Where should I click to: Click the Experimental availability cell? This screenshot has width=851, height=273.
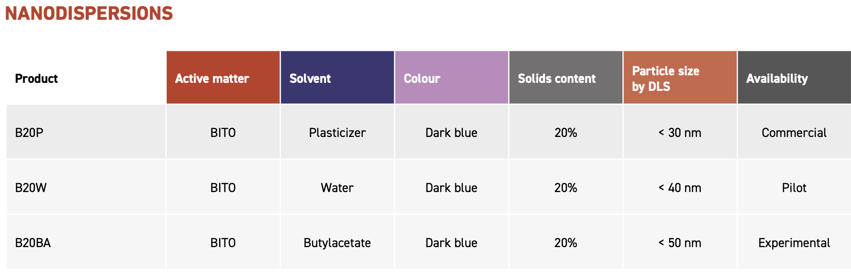point(794,242)
